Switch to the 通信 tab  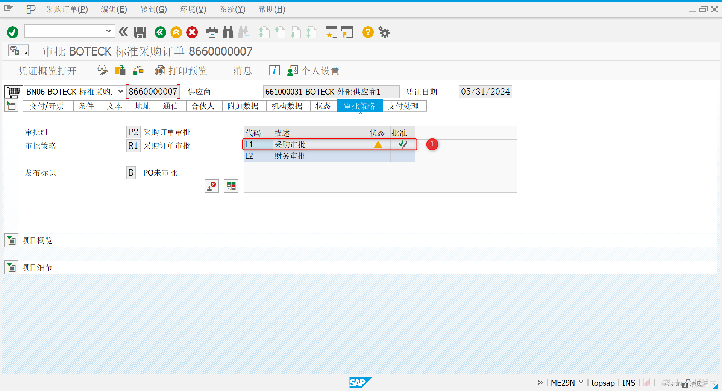click(171, 106)
